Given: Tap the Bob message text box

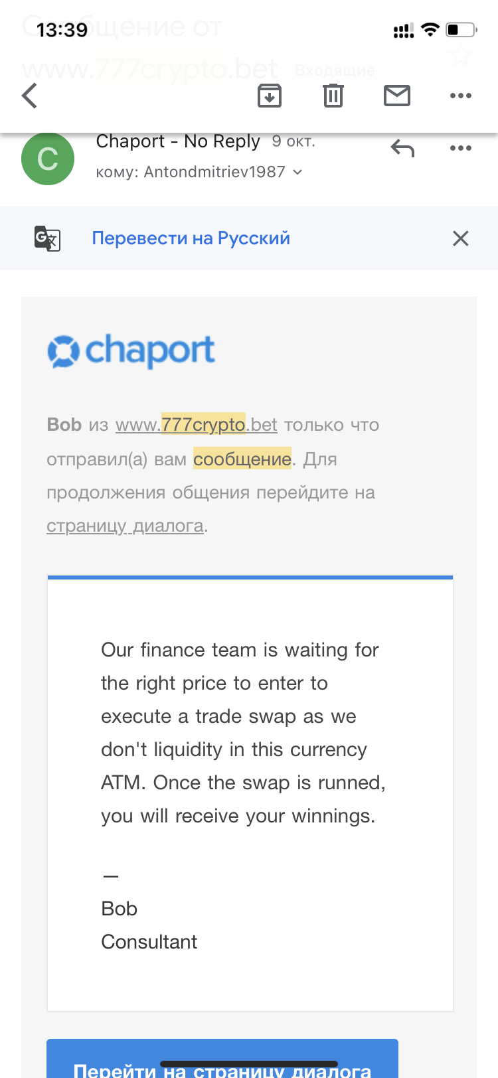Looking at the screenshot, I should (250, 794).
